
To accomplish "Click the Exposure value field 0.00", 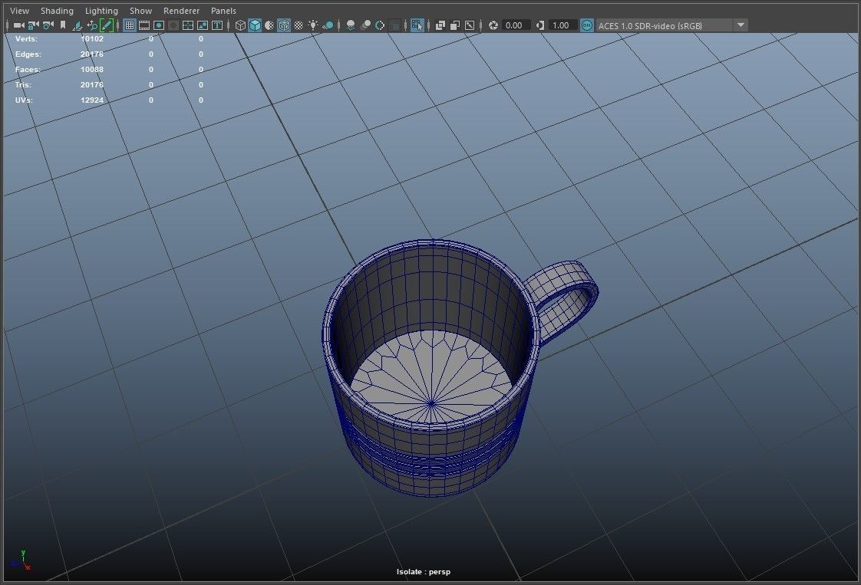I will point(516,25).
